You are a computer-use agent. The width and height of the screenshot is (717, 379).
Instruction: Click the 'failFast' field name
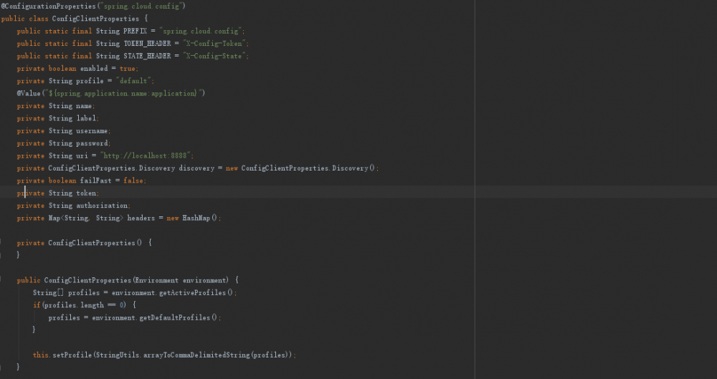95,181
